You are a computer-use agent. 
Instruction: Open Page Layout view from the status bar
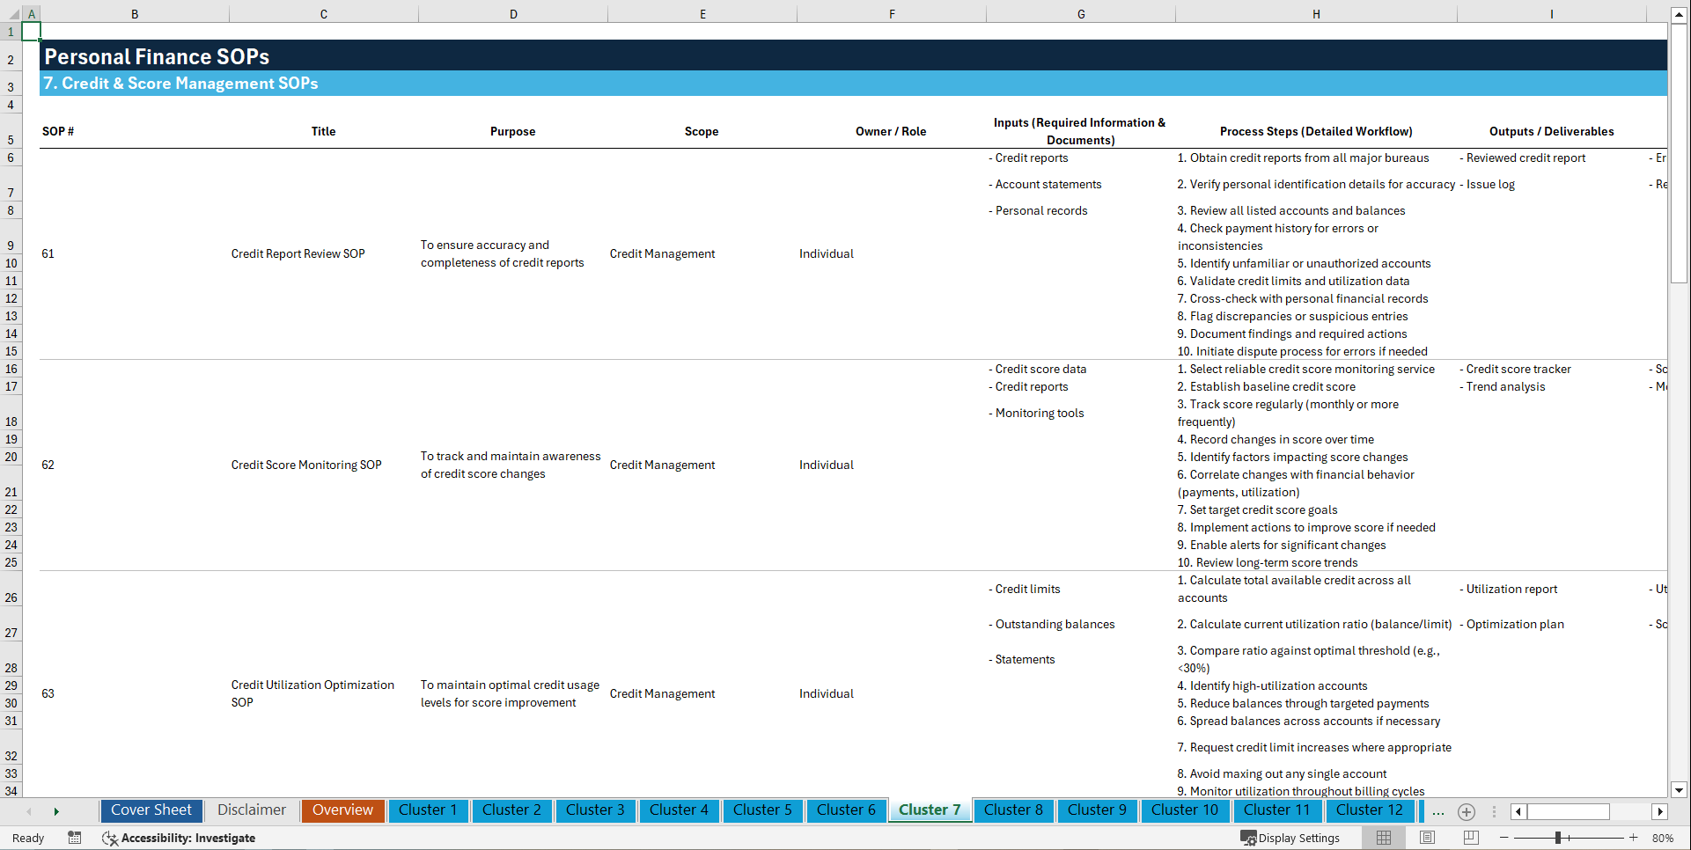[1427, 837]
